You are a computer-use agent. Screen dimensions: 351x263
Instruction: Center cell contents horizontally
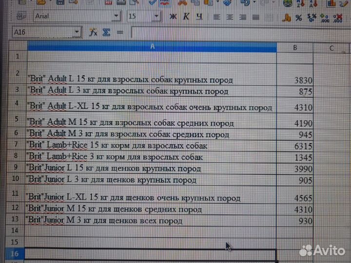230,17
